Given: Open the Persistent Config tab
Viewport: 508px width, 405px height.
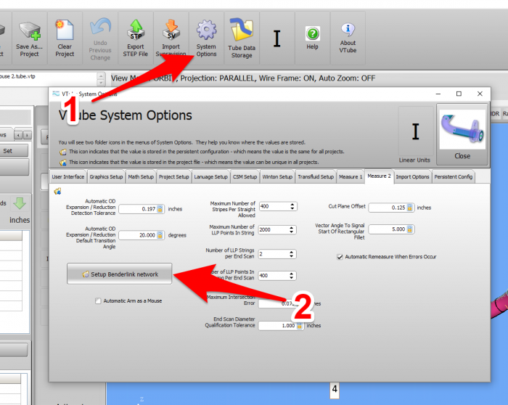Looking at the screenshot, I should [454, 177].
